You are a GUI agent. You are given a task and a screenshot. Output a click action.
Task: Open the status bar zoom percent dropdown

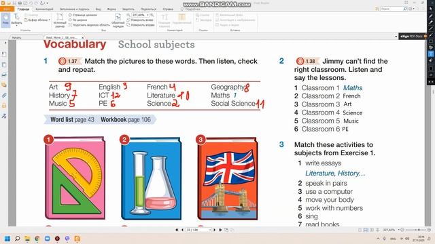click(399, 230)
